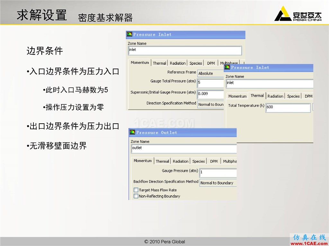Click Gauge Total Pressure field
The height and width of the screenshot is (246, 329).
pos(210,84)
